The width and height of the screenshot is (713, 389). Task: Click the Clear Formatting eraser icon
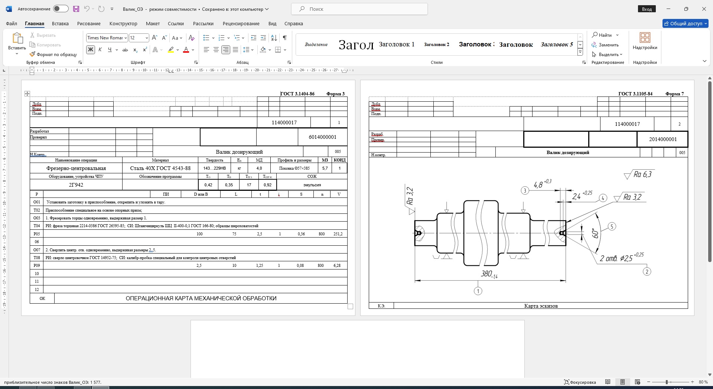pos(191,37)
